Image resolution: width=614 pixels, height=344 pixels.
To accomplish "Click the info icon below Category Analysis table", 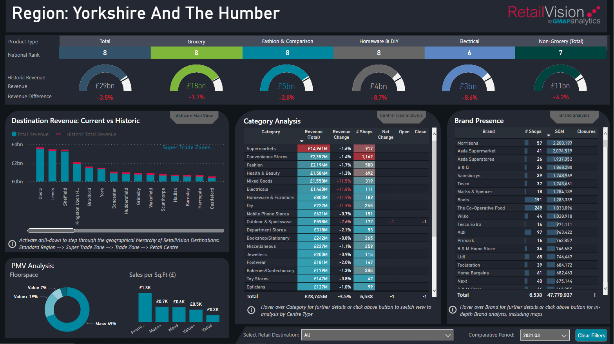I will 251,310.
